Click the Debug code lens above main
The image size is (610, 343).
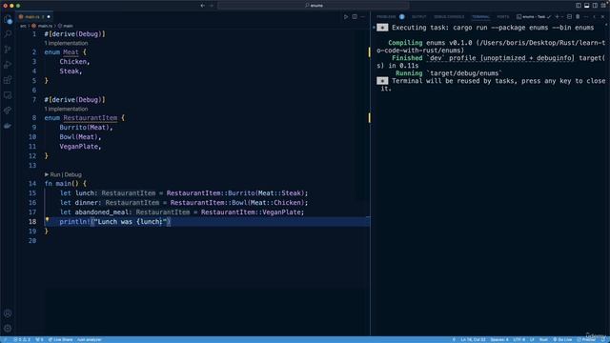(72, 174)
